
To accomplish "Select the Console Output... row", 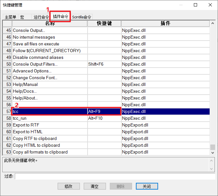I will pos(106,31).
